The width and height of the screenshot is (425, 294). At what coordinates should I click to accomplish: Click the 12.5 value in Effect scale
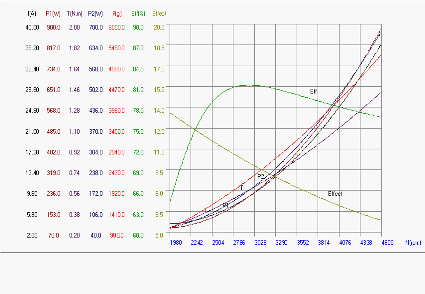tap(159, 131)
